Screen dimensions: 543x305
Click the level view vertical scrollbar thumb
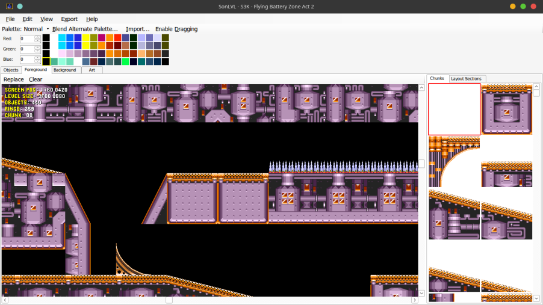point(421,164)
